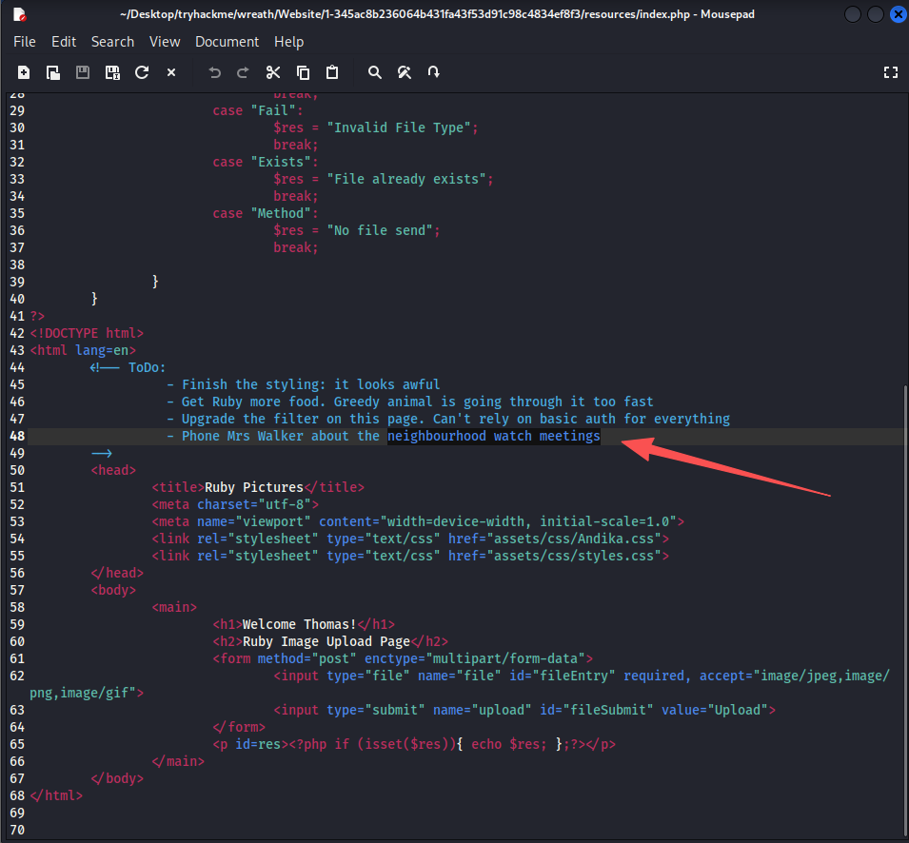Viewport: 909px width, 843px height.
Task: Create a new document using toolbar icon
Action: (x=24, y=72)
